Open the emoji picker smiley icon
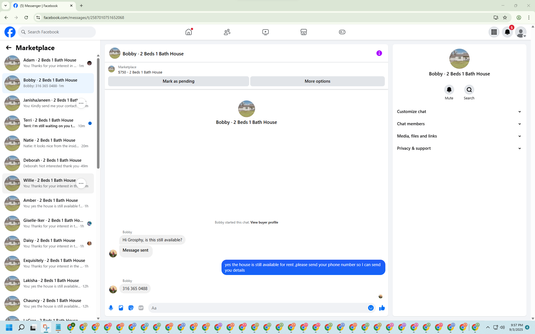Screen dimensions: 535x334 (371, 308)
